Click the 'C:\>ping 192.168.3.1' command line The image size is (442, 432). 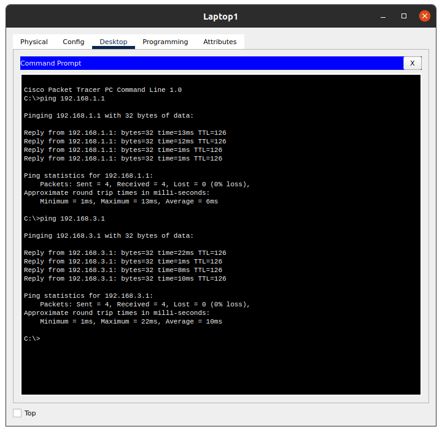click(64, 219)
